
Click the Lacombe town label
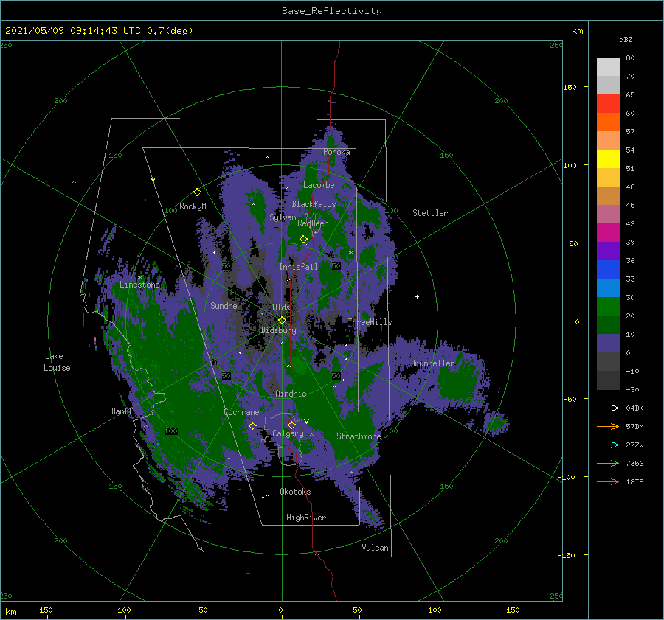click(x=319, y=185)
